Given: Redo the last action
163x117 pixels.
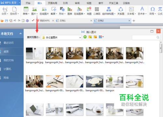Looking at the screenshot, I should click(x=19, y=20).
